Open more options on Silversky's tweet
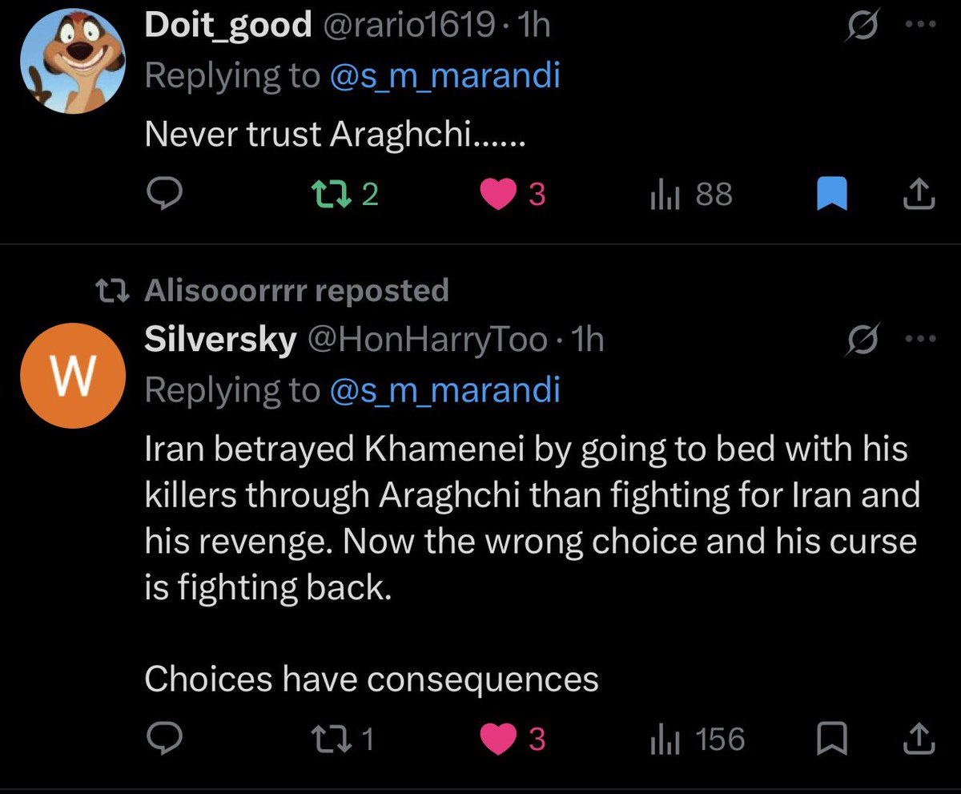Screen dimensions: 961x794 point(919,338)
